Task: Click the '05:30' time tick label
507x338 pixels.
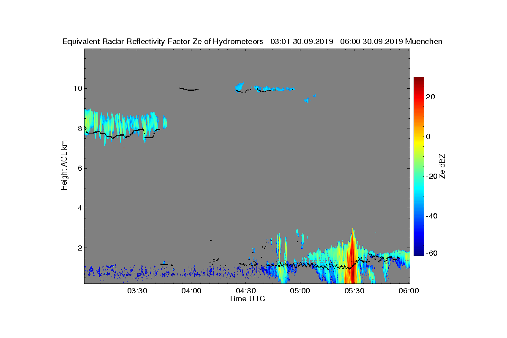Action: [x=354, y=291]
